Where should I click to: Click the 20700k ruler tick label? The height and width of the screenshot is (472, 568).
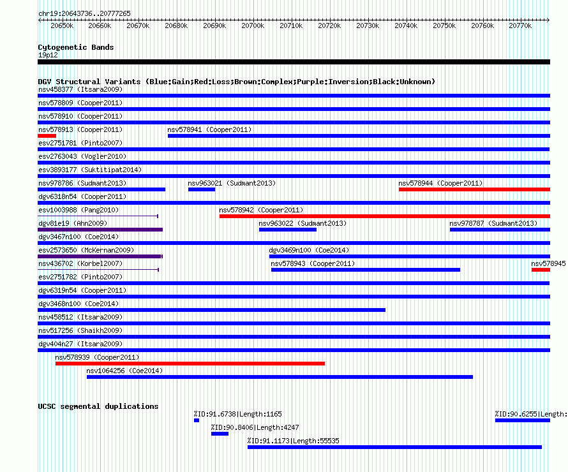click(x=253, y=26)
